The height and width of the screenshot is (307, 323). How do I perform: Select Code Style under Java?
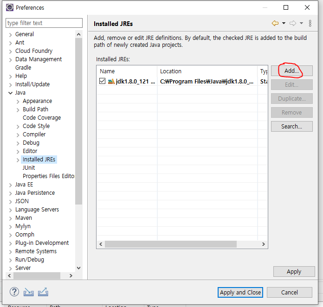tap(36, 126)
